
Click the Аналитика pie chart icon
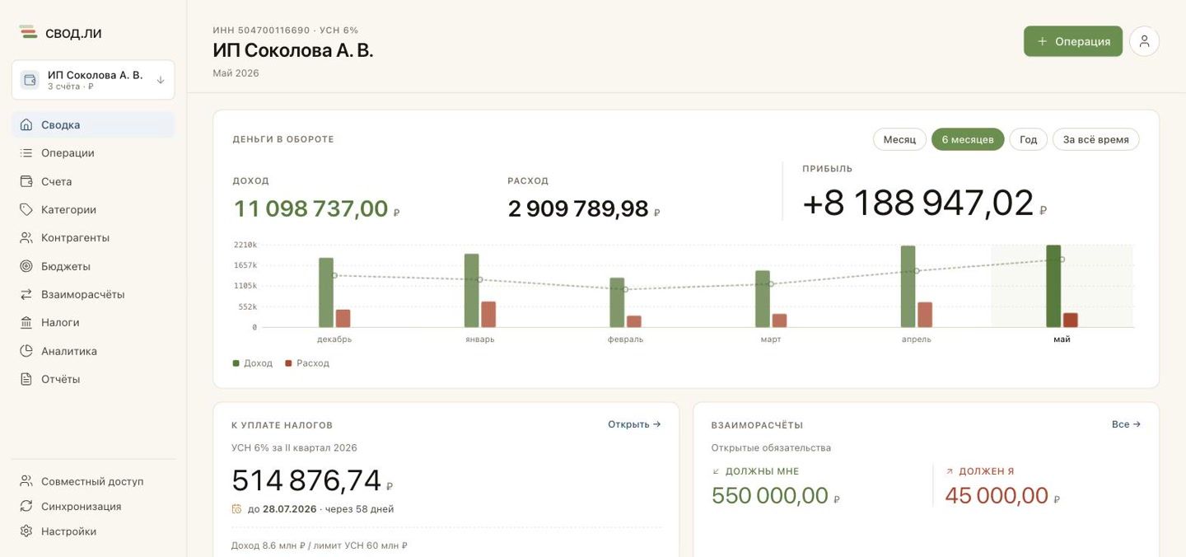coord(26,351)
